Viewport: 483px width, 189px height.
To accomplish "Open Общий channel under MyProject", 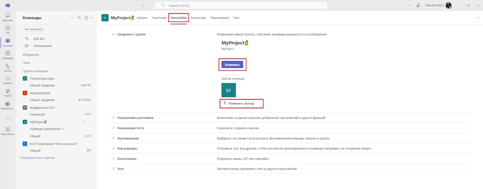I will coord(35,136).
